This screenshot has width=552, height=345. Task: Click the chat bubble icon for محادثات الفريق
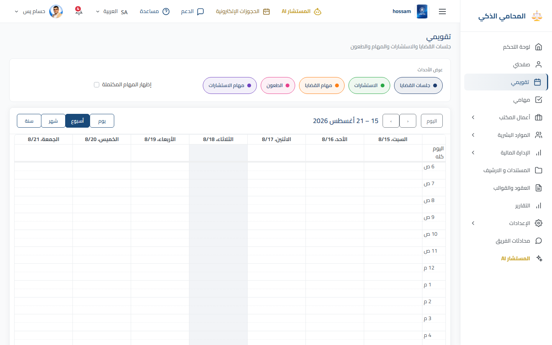pyautogui.click(x=539, y=241)
